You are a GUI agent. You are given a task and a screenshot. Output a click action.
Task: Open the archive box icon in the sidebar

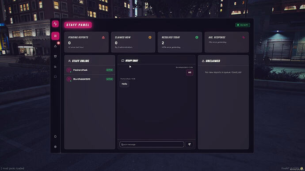(55, 57)
